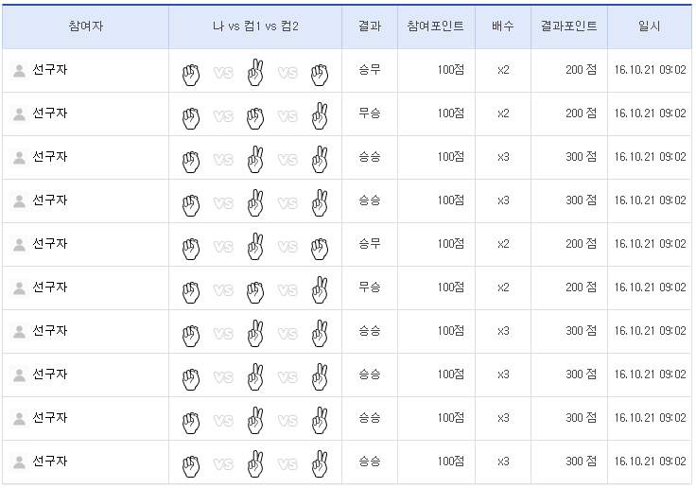Click the user avatar icon in last row

[19, 462]
